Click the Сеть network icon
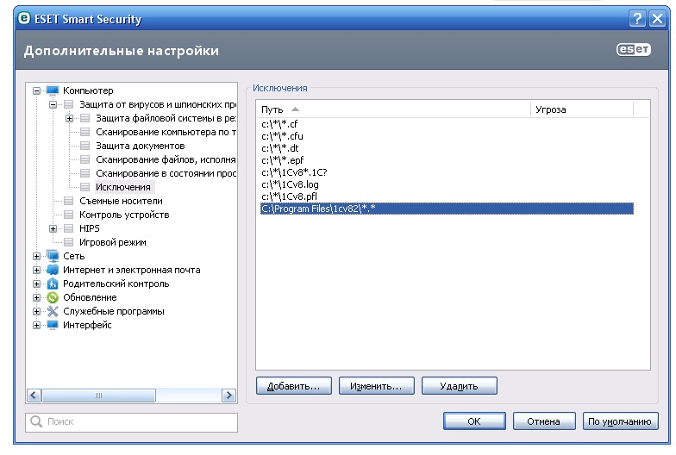676x455 pixels. pyautogui.click(x=52, y=256)
